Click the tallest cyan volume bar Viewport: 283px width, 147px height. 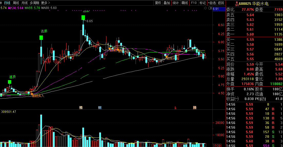(x=41, y=131)
